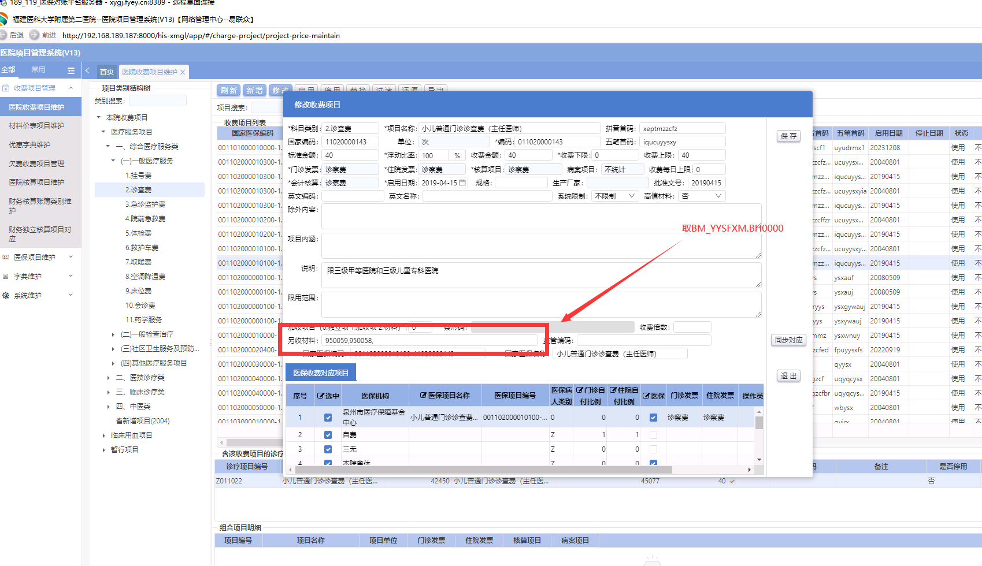982x566 pixels.
Task: Select the 医保收费对应项目 tab
Action: pyautogui.click(x=321, y=373)
